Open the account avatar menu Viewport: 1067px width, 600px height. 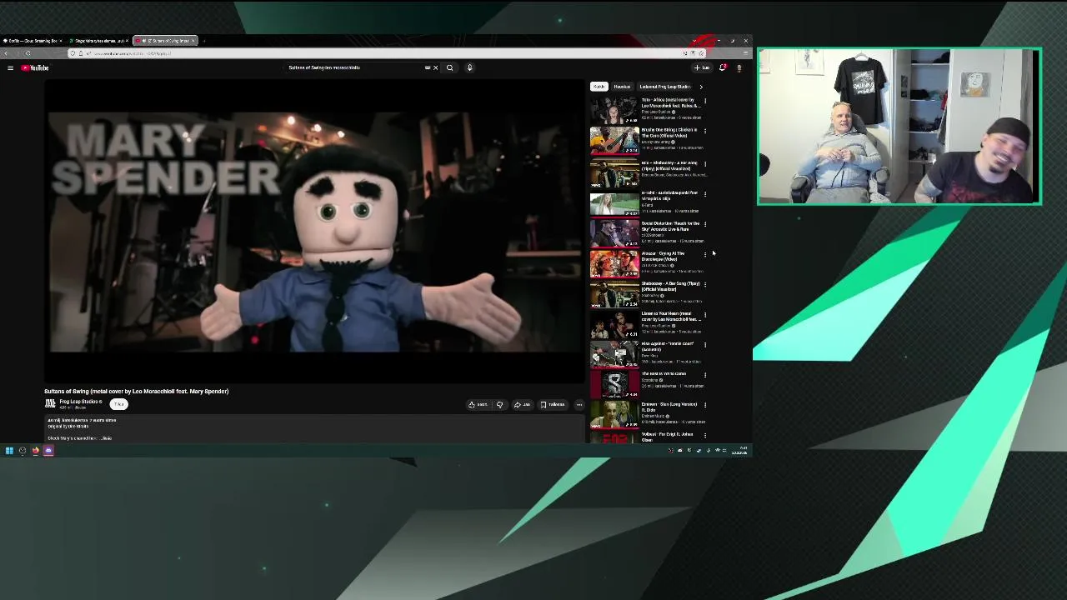point(739,67)
